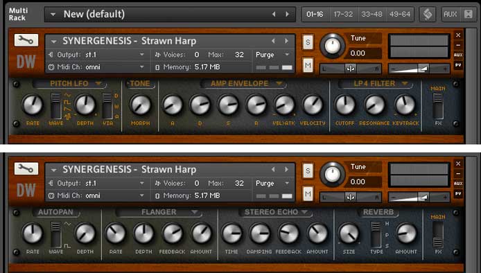Click the Flanger FEEDBACK knob
This screenshot has width=481, height=273.
172,234
